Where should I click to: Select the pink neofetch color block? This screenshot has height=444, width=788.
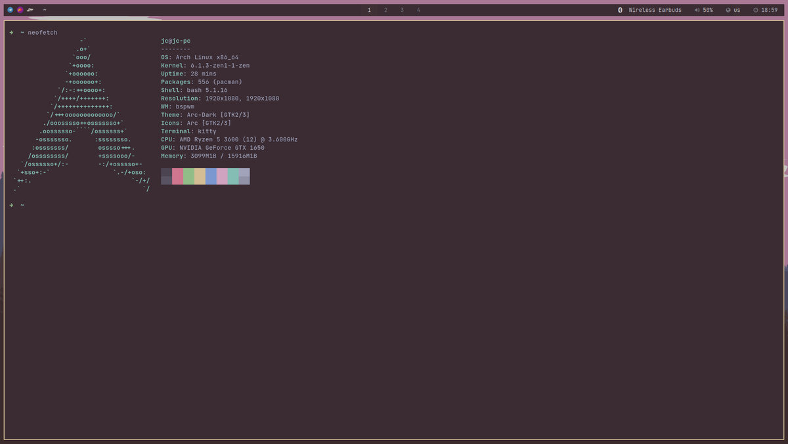[x=222, y=176]
